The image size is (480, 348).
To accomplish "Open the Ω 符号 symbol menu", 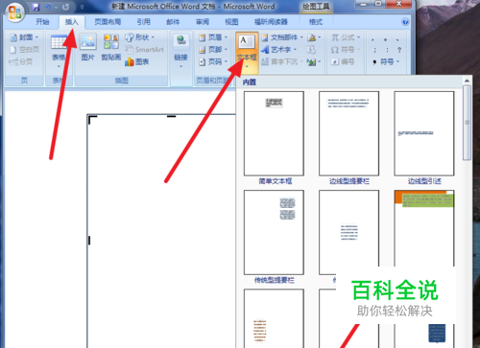I will 346,50.
